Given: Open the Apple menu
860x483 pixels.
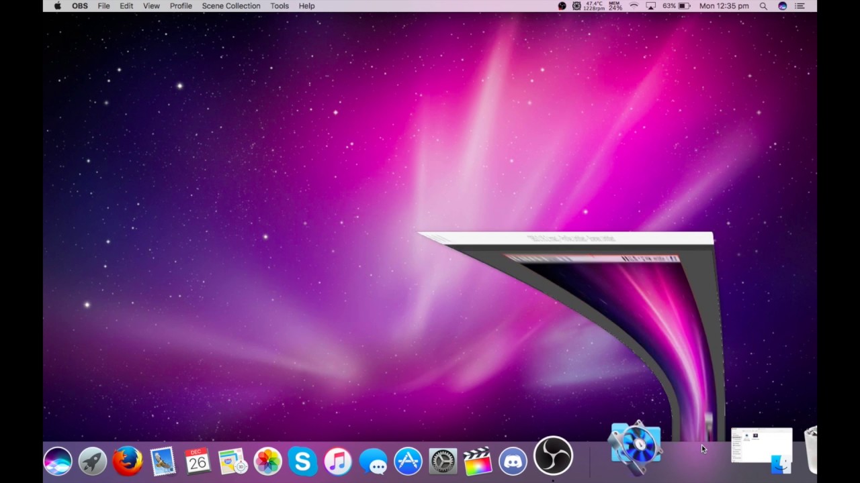Looking at the screenshot, I should 57,5.
